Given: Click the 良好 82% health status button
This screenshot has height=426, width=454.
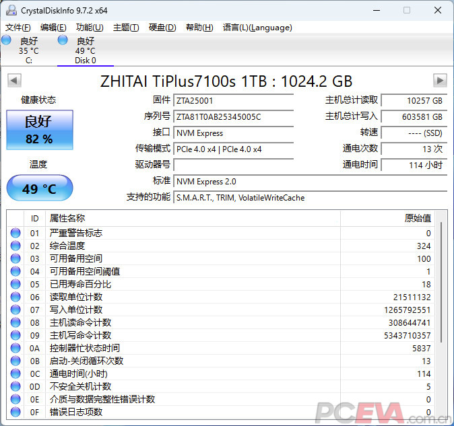Looking at the screenshot, I should pyautogui.click(x=39, y=130).
